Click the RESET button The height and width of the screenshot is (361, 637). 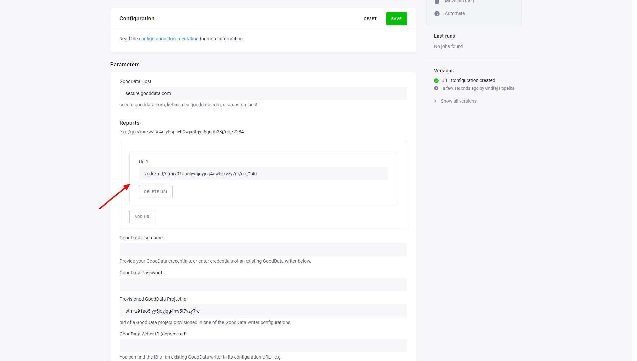pyautogui.click(x=370, y=19)
